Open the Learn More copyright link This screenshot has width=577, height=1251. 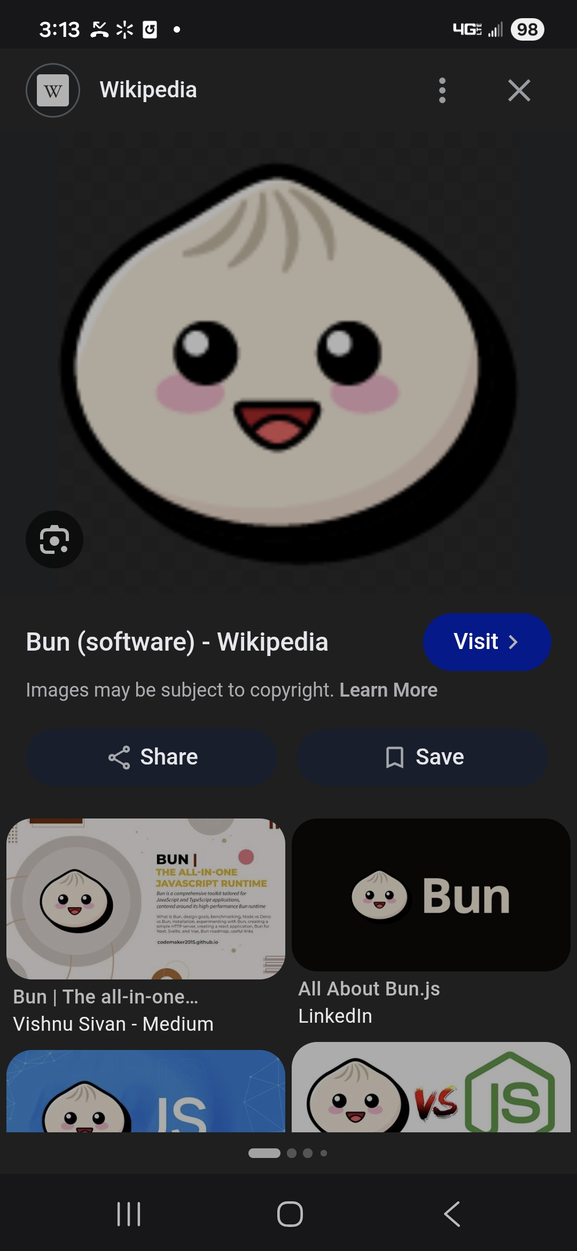388,690
